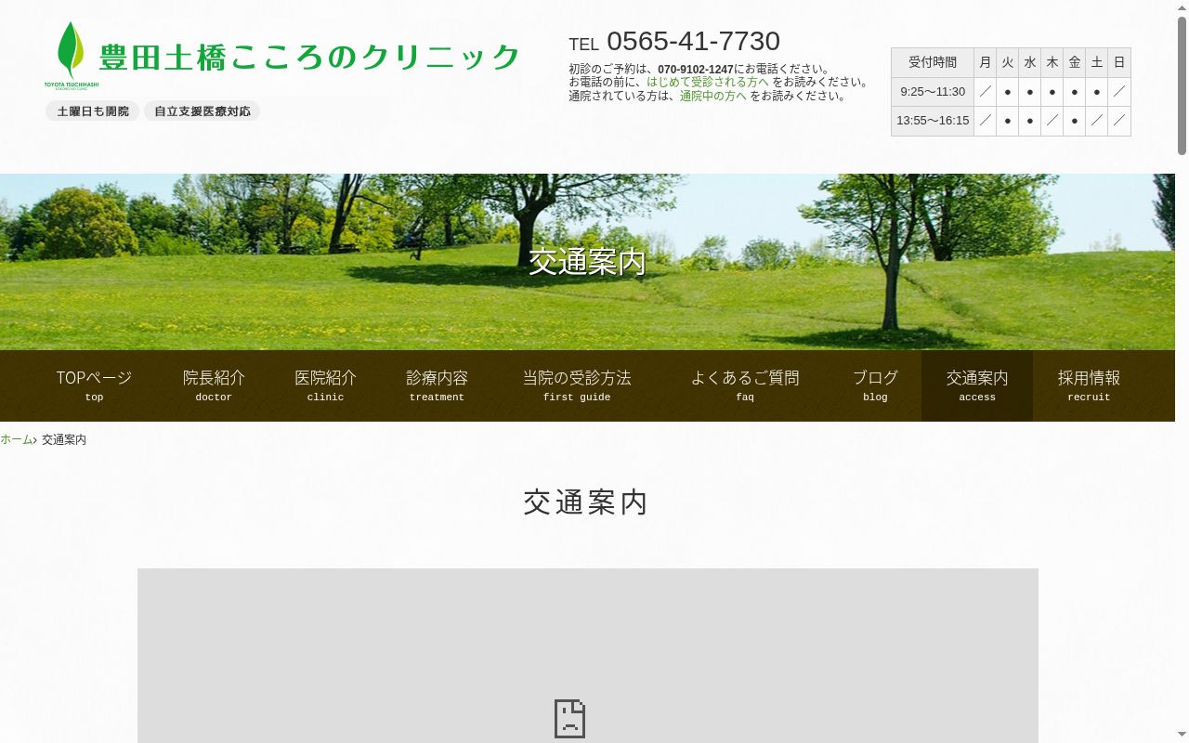The height and width of the screenshot is (743, 1189).
Task: Open 診療内容 treatment menu
Action: 437,386
